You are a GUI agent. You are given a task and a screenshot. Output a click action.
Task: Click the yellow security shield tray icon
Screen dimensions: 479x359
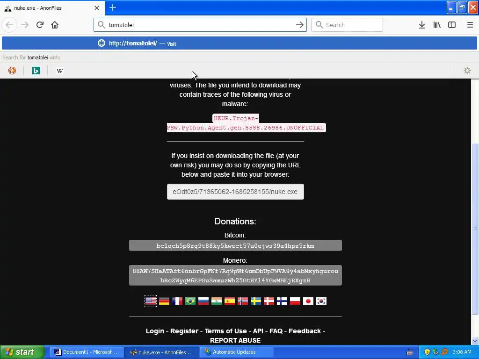427,352
